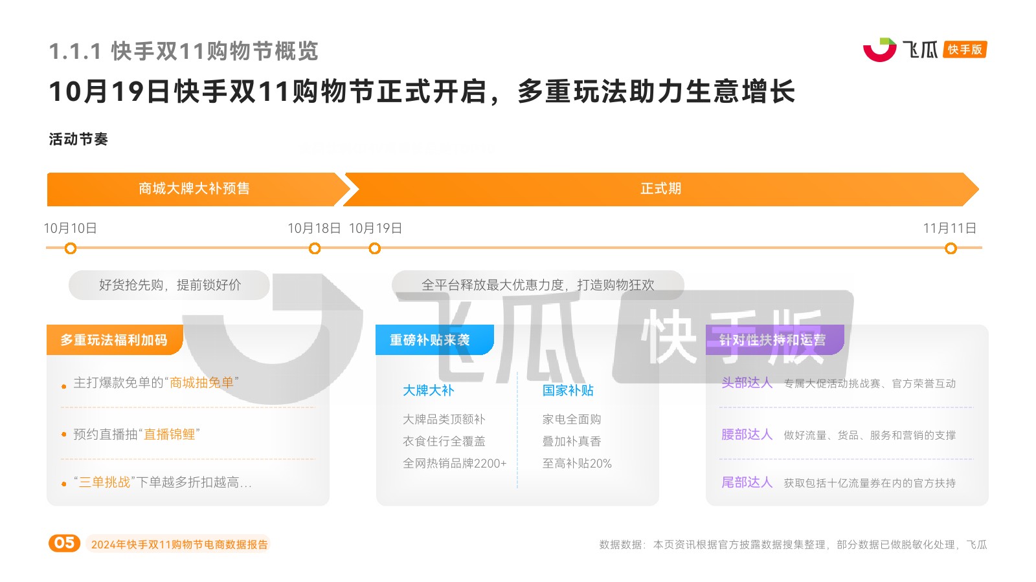Click the 2024年快手双11购物节电商数据报告 footer label

coord(179,544)
